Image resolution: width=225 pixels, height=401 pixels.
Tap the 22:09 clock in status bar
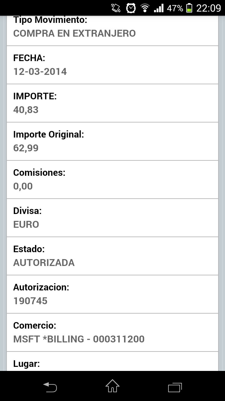[208, 8]
